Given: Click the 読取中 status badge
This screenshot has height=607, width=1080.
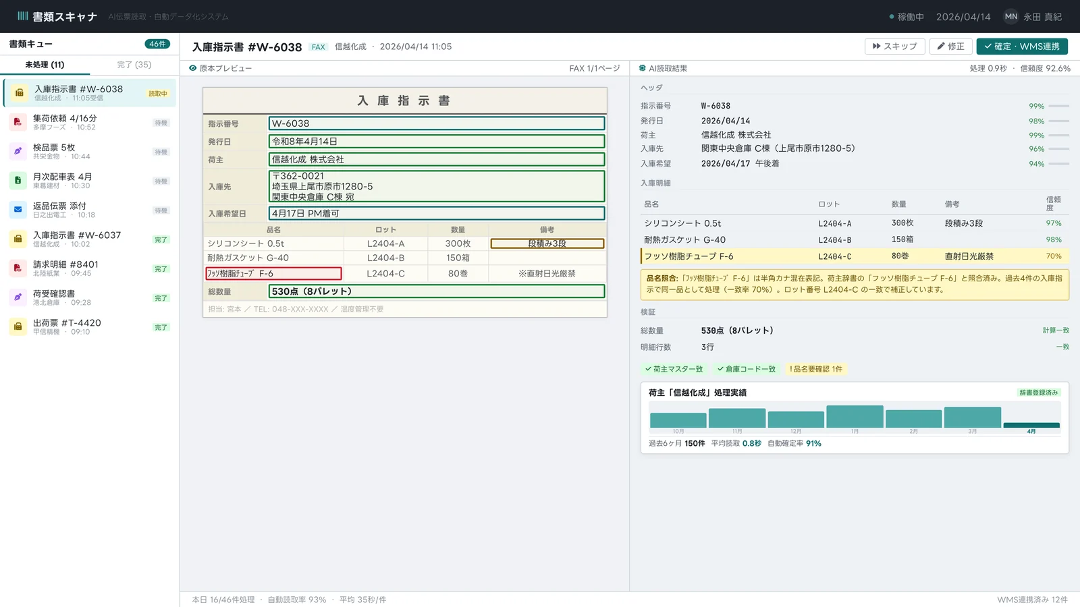Looking at the screenshot, I should click(158, 94).
